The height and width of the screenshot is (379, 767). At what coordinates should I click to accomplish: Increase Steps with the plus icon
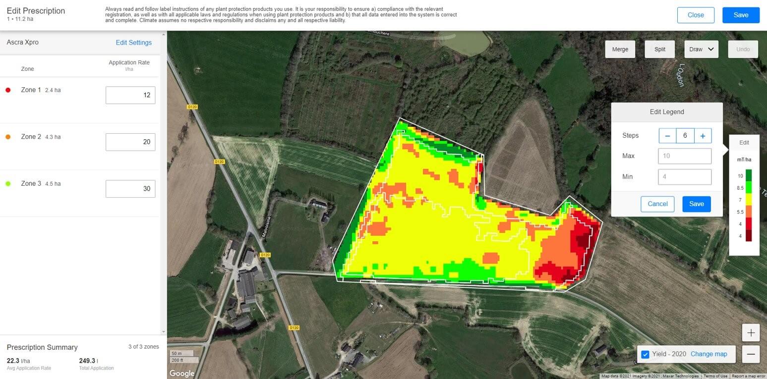point(703,135)
